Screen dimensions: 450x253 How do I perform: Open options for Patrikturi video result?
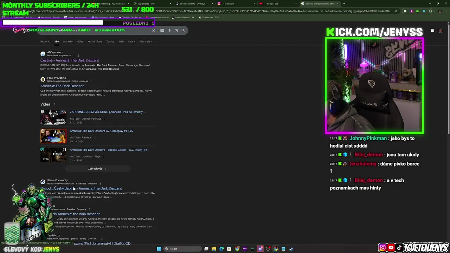tap(95, 138)
